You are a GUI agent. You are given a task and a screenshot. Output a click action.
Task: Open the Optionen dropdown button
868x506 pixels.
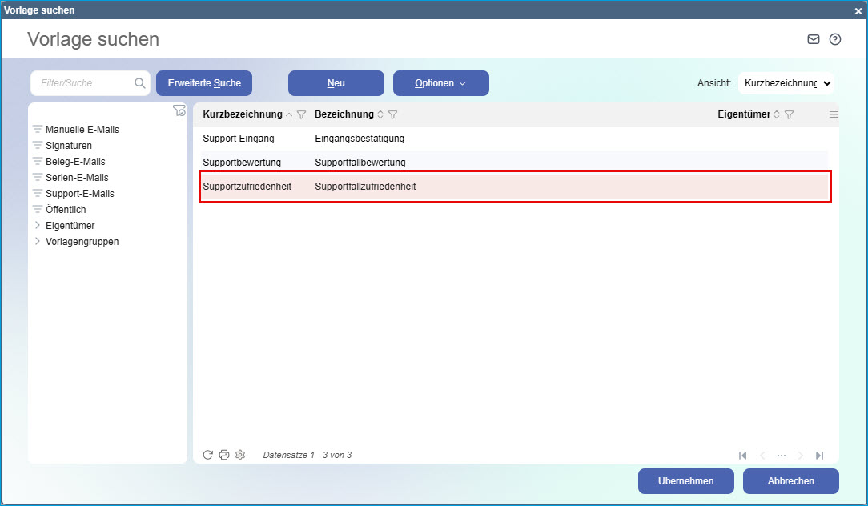pyautogui.click(x=440, y=83)
